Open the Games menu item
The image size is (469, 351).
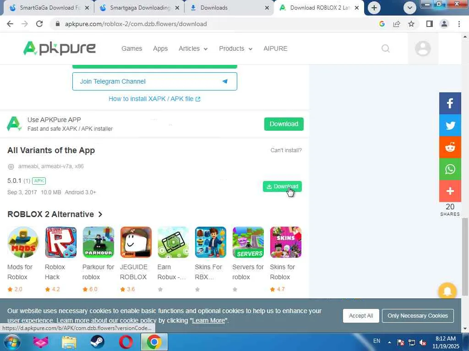click(x=131, y=48)
